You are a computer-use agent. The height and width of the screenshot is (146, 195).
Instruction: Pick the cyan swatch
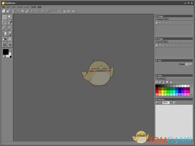pyautogui.click(x=174, y=91)
